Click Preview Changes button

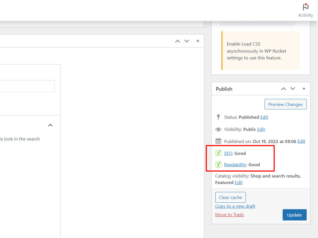point(286,104)
